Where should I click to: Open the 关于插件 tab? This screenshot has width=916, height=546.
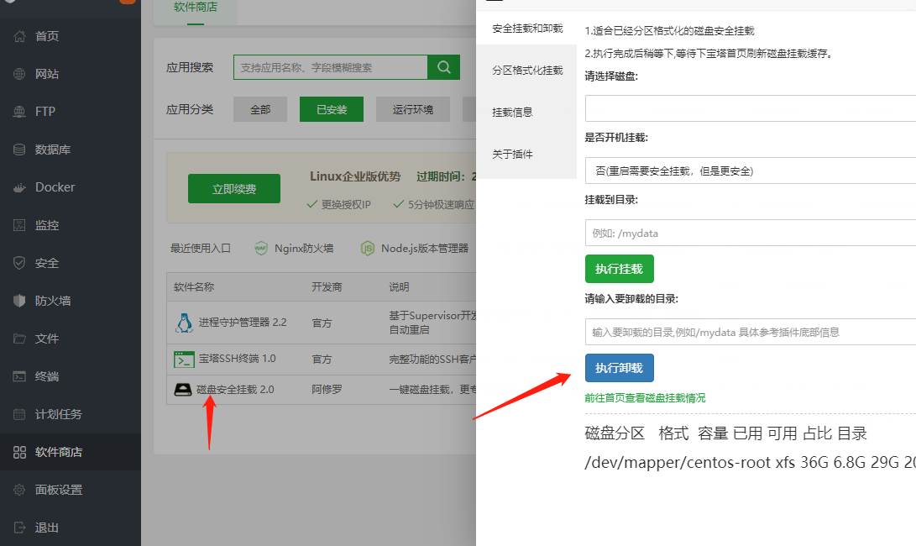(x=512, y=155)
